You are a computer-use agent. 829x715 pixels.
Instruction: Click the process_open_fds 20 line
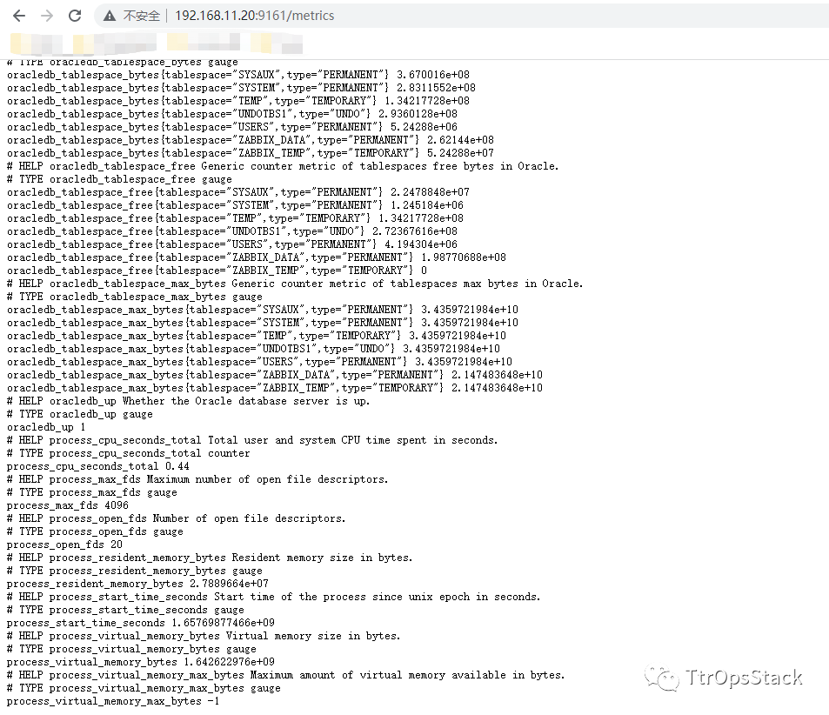coord(64,545)
